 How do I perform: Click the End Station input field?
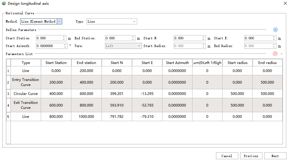click(118, 38)
